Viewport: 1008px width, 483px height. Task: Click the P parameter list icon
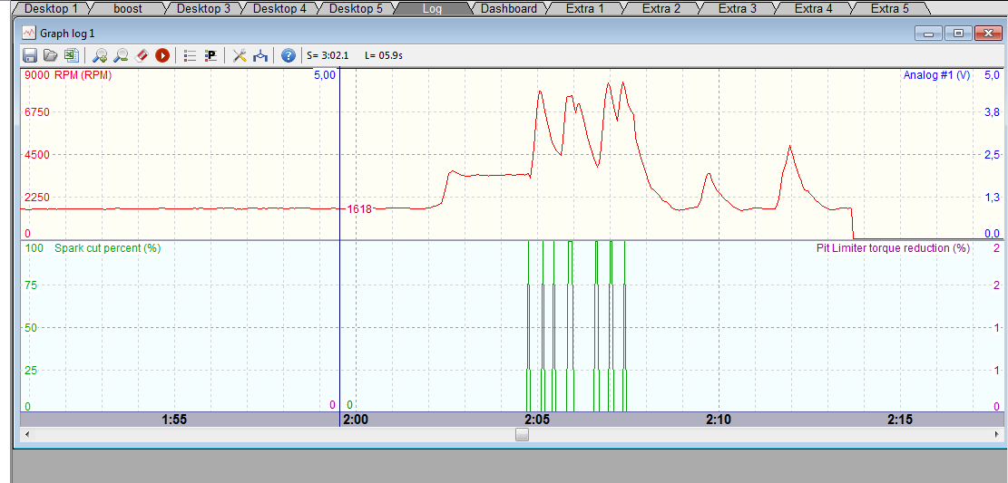pos(210,55)
